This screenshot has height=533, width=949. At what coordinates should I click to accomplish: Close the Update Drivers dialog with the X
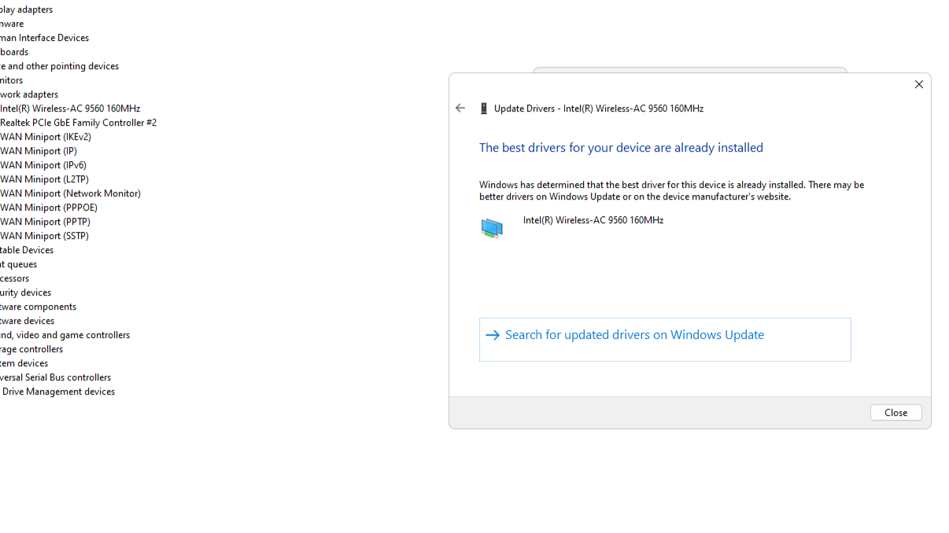tap(918, 85)
